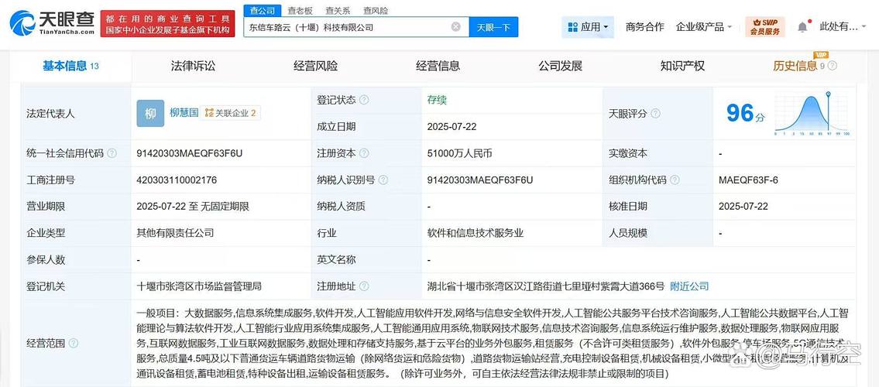Click the help icon beside 经营范围

coord(74,343)
